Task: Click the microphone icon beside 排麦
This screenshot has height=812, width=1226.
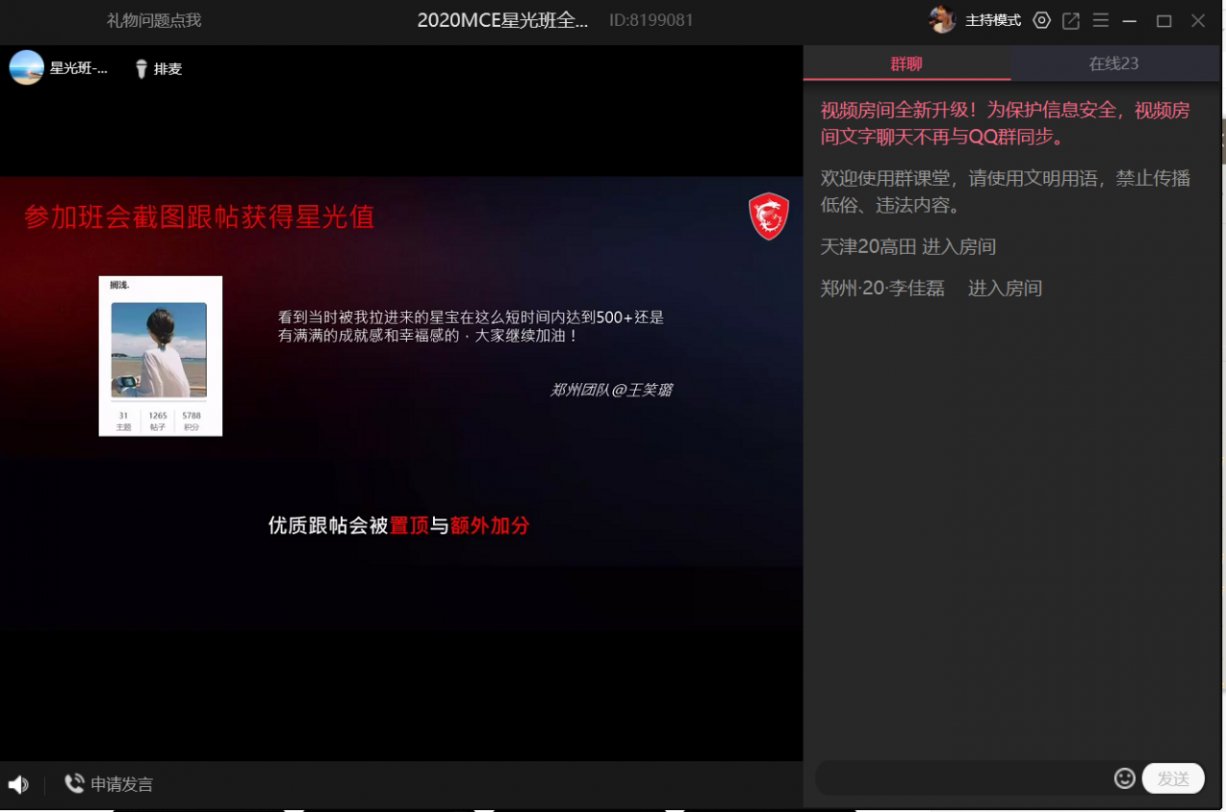Action: 142,69
